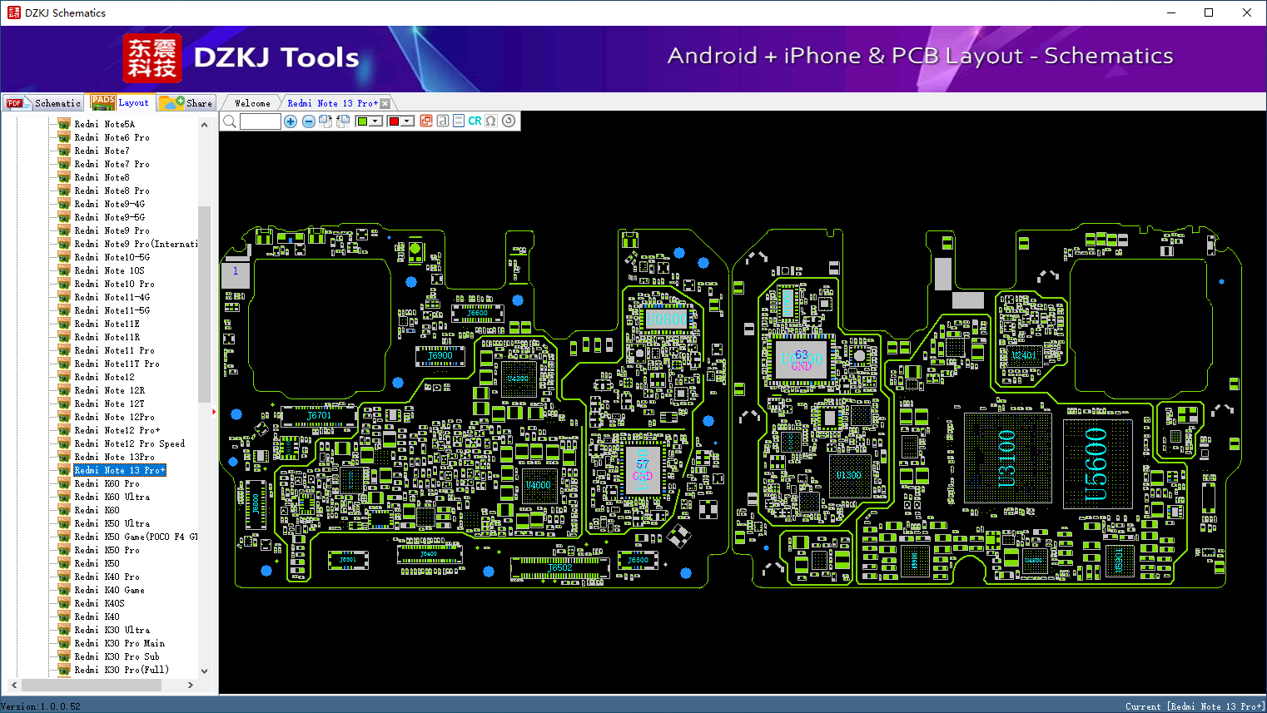This screenshot has height=713, width=1267.
Task: Click the cyan CR toolbar icon
Action: [475, 121]
